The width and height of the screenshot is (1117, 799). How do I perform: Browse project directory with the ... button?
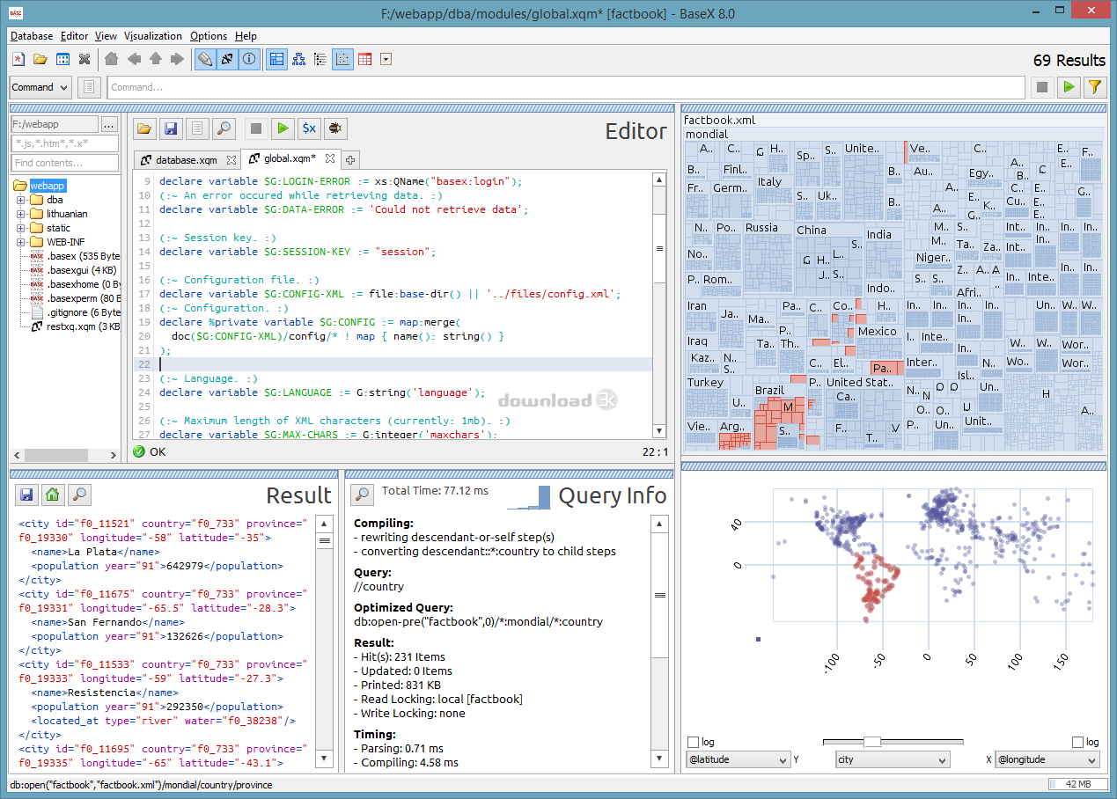109,124
